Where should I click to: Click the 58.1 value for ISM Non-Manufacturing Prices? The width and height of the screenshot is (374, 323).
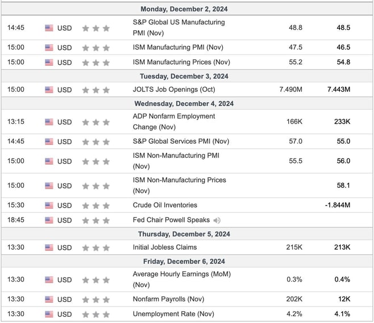[x=343, y=185]
